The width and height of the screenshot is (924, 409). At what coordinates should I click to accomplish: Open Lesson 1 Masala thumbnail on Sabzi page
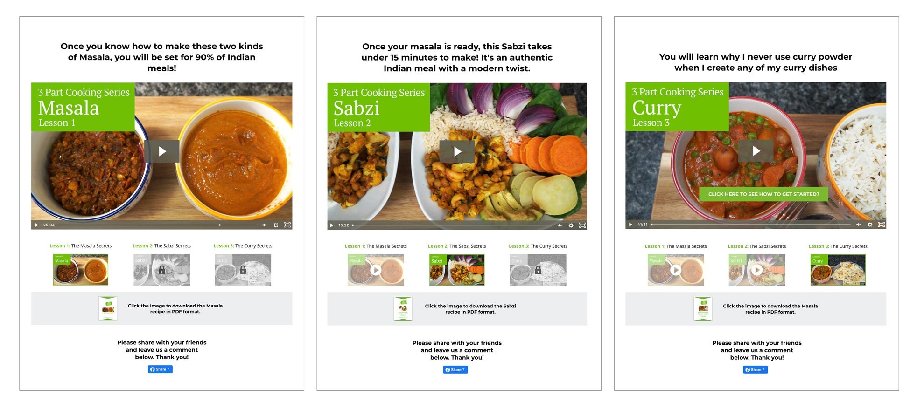click(x=376, y=270)
